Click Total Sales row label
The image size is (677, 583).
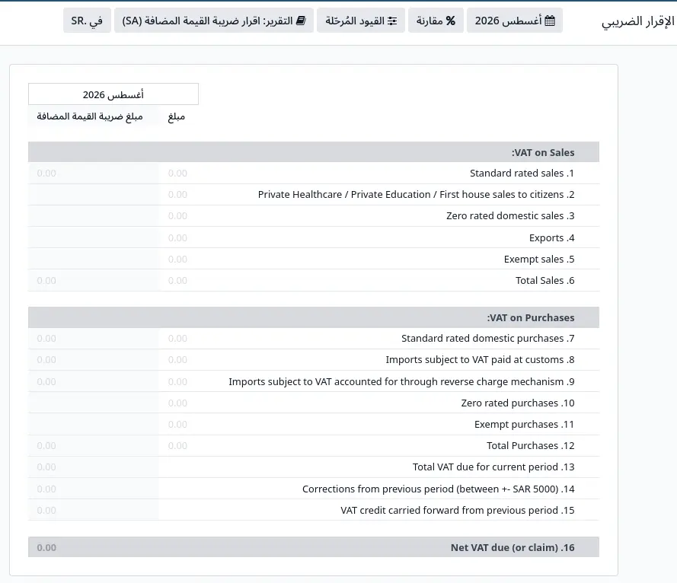point(545,281)
